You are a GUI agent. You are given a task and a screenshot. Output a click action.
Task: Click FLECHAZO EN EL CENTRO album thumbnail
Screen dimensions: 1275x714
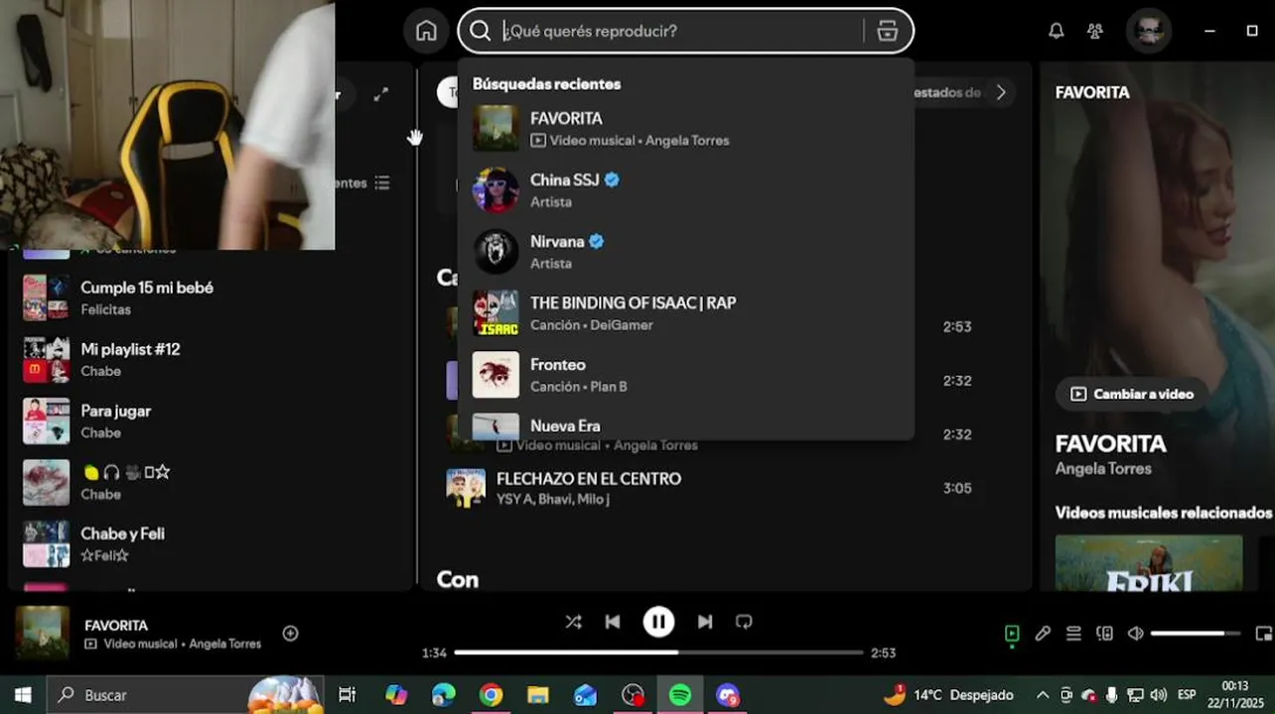(x=466, y=488)
